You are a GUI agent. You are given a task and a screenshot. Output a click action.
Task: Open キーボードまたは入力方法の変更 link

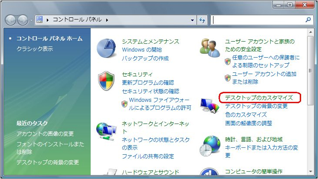[x=262, y=151]
